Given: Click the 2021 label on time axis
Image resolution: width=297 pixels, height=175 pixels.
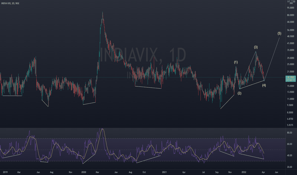Looking at the screenshot, I should tap(164, 172).
